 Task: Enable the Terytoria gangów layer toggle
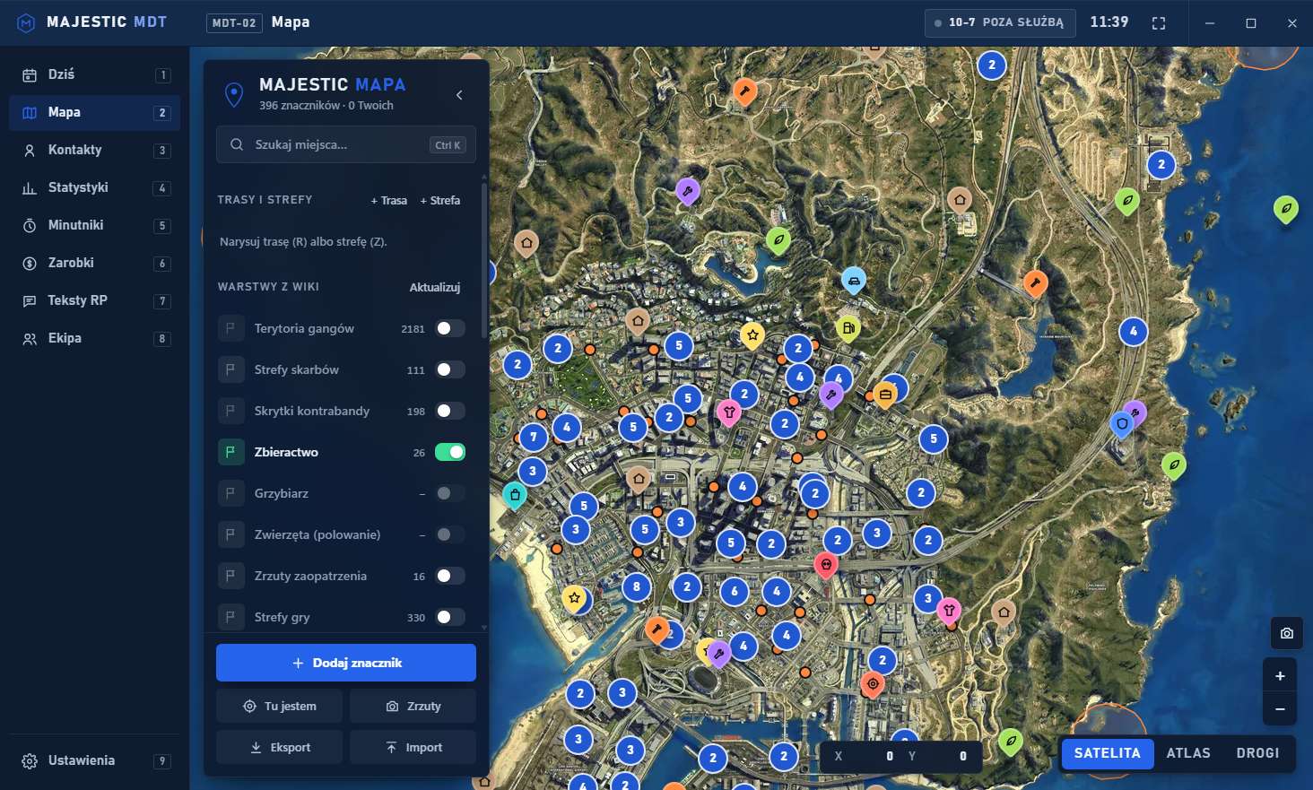(x=450, y=328)
